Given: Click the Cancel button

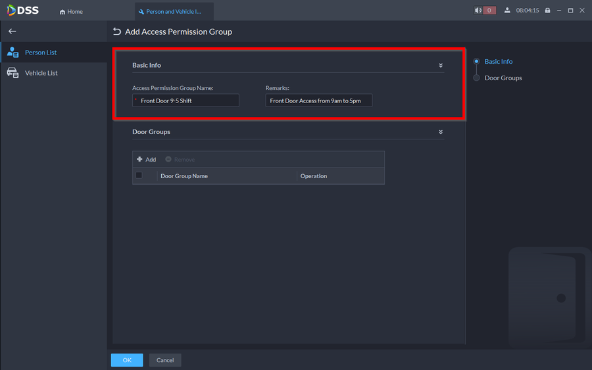Looking at the screenshot, I should coord(165,360).
